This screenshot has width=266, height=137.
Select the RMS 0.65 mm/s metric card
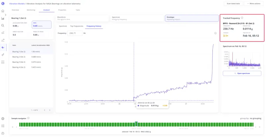click(x=42, y=25)
